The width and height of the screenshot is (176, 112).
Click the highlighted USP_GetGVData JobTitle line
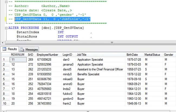52,19
